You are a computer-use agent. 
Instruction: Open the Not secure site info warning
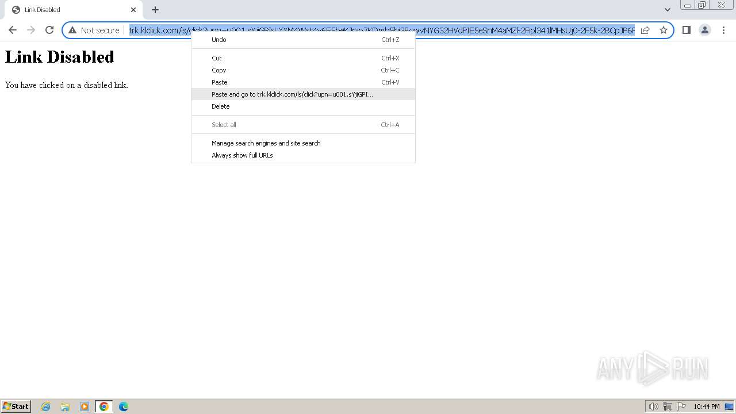pos(94,30)
